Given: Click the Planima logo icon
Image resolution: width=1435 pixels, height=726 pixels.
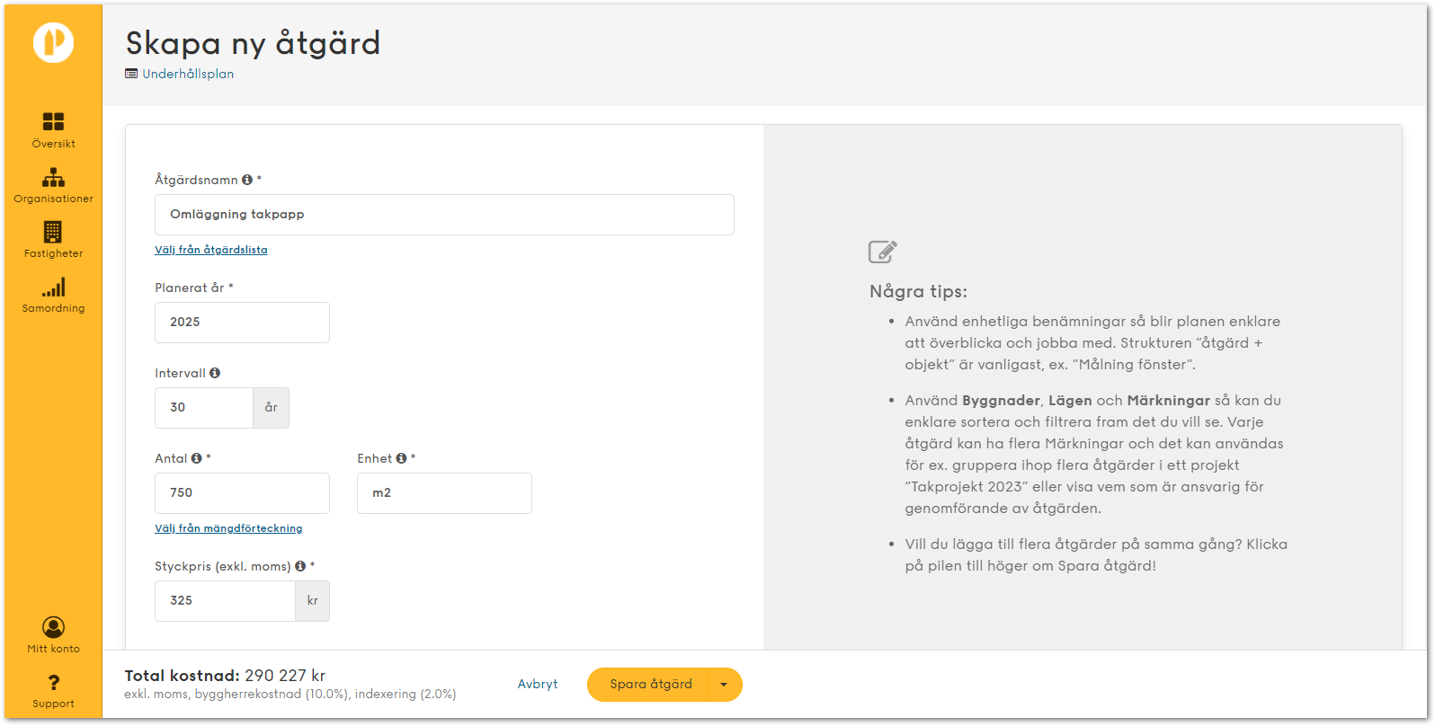Looking at the screenshot, I should (x=53, y=42).
